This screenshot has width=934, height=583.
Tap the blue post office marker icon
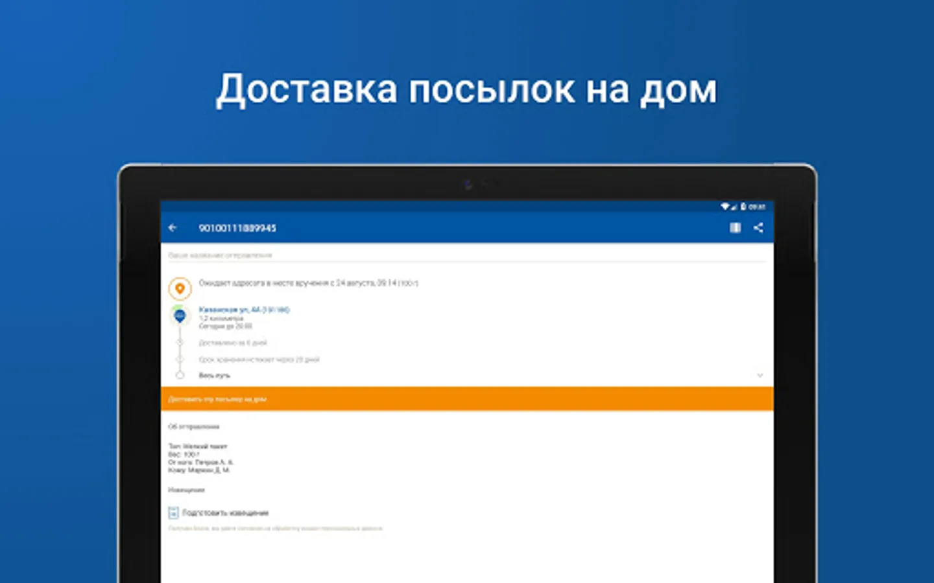point(180,315)
